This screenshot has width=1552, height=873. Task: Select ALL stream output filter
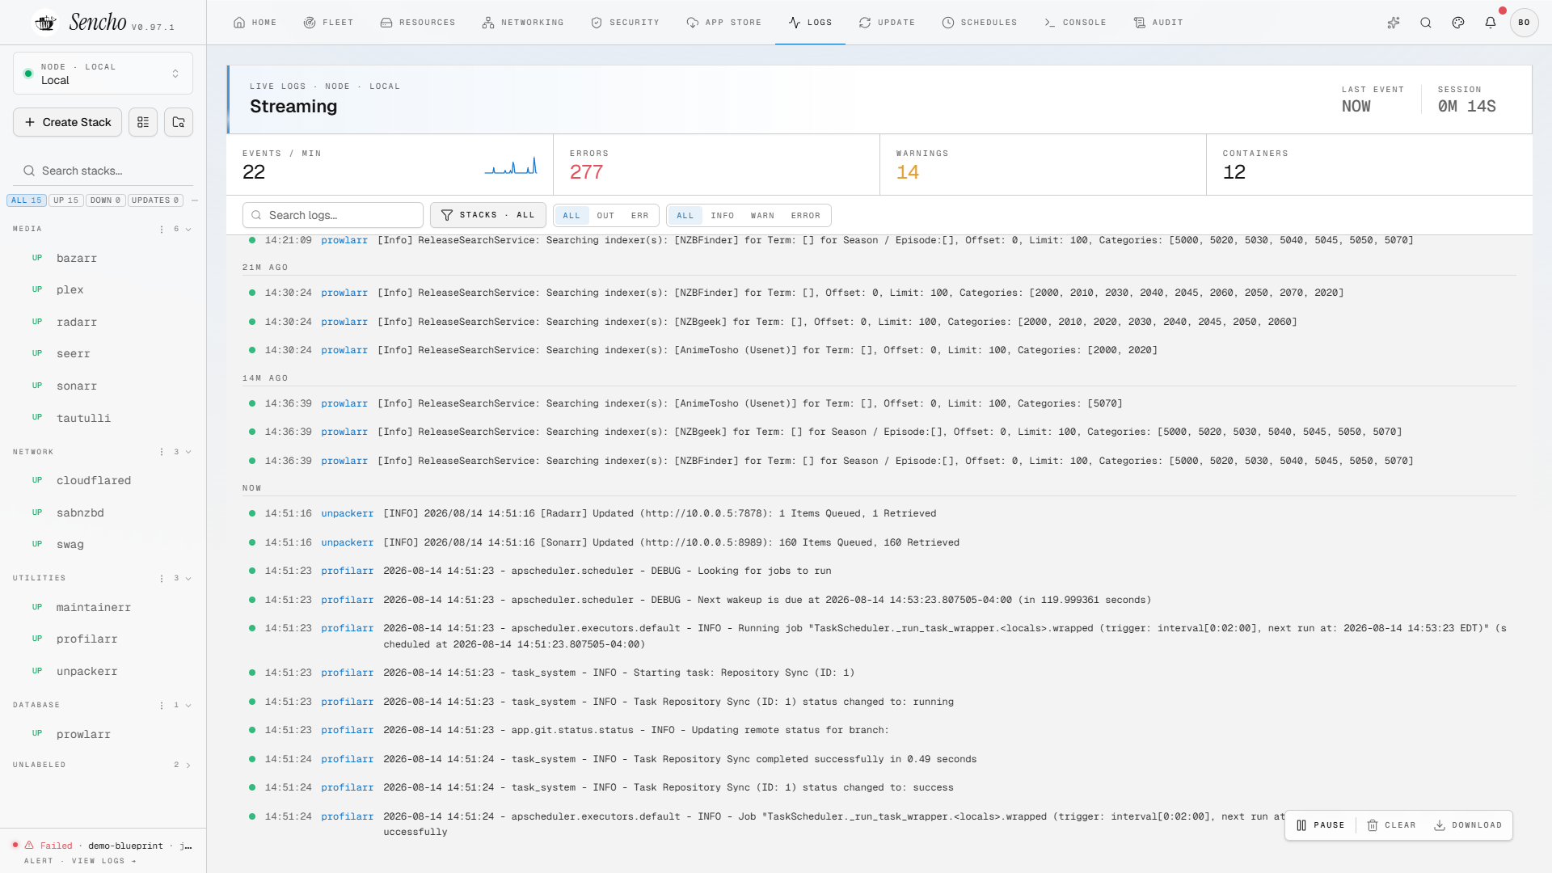(x=571, y=216)
